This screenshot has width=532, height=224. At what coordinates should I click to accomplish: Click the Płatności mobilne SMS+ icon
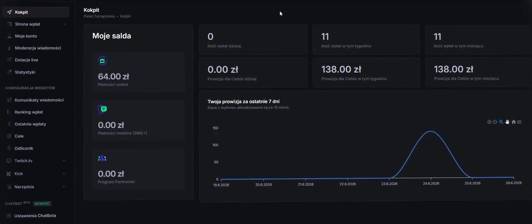point(102,109)
